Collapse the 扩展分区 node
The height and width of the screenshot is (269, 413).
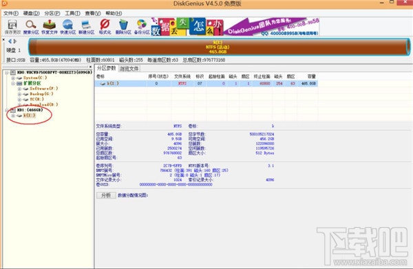(x=13, y=83)
